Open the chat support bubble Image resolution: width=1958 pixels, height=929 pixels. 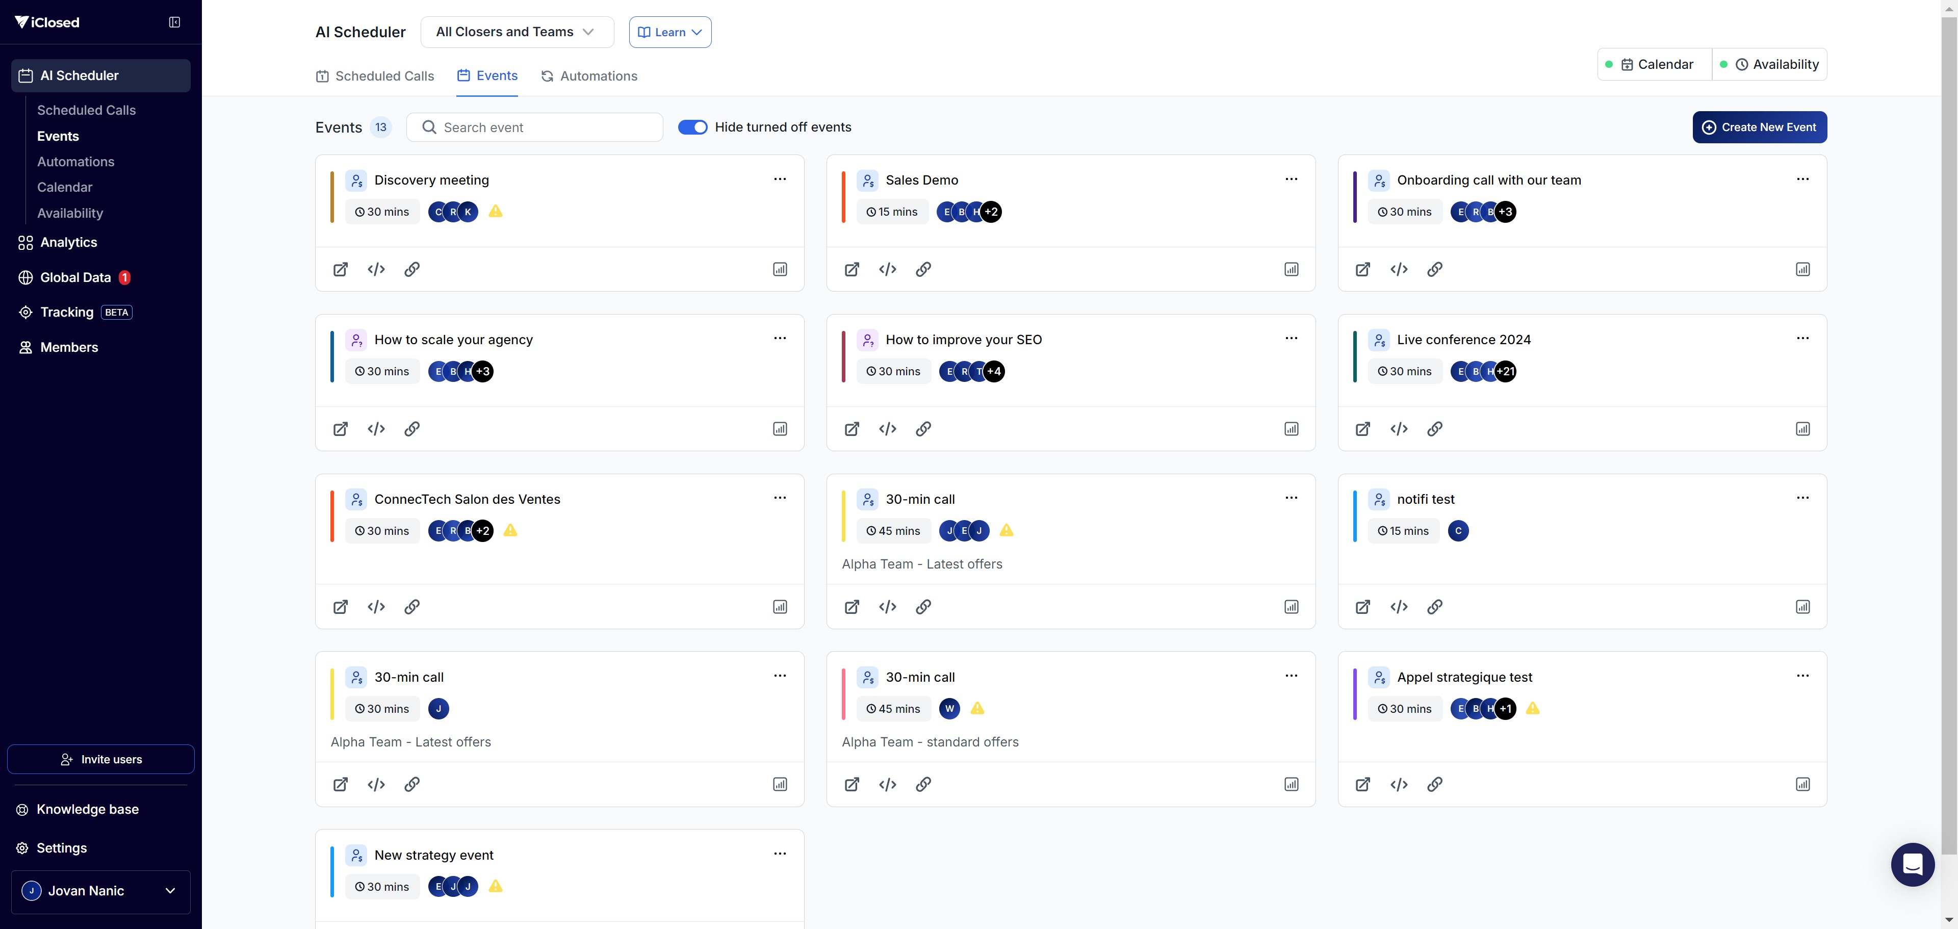tap(1913, 864)
